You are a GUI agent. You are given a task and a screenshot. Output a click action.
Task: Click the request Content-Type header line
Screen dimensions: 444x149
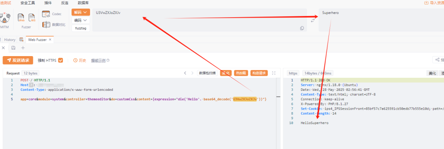click(x=67, y=90)
